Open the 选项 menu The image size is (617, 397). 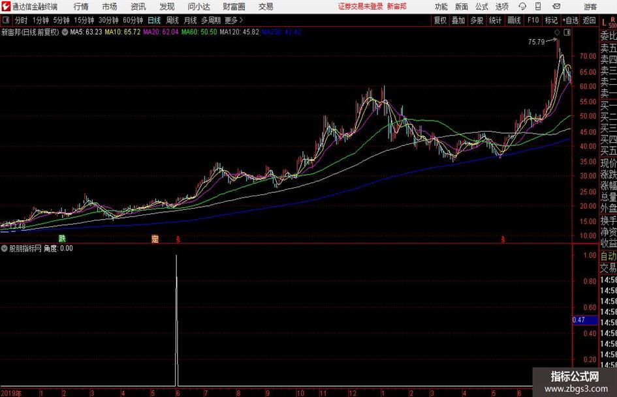501,7
